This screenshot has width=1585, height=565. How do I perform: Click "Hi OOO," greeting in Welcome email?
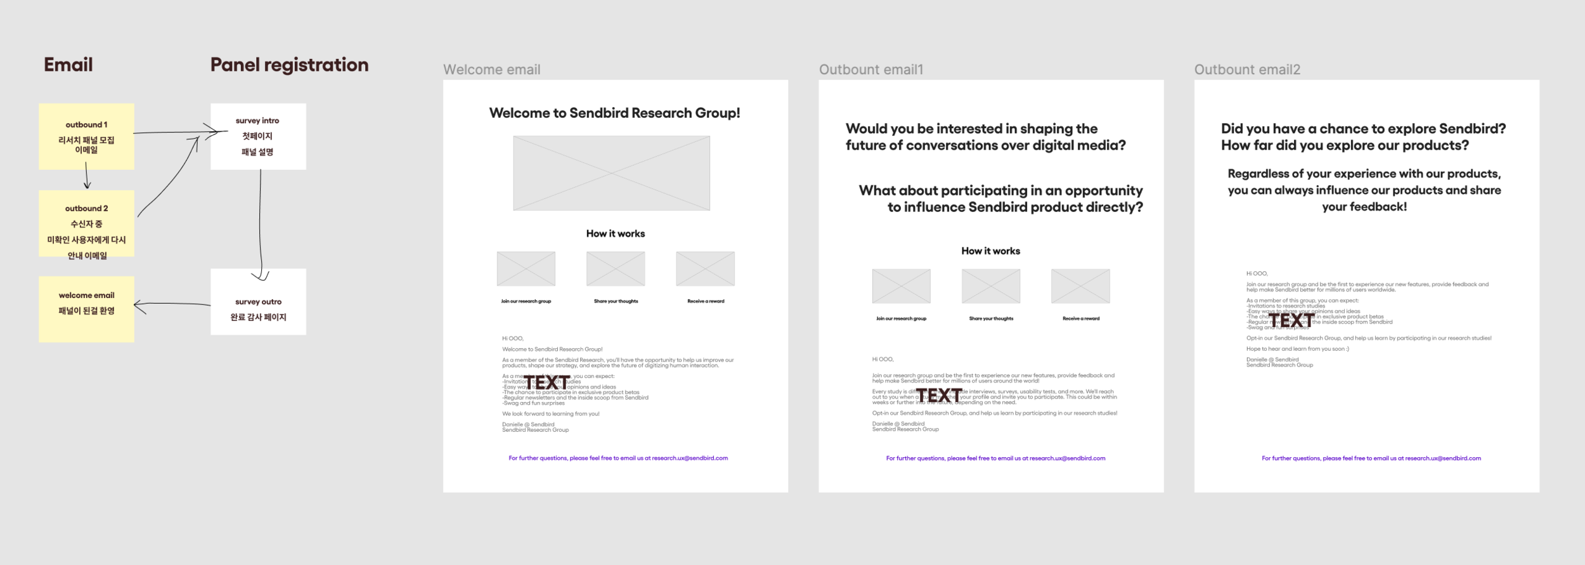pos(513,339)
